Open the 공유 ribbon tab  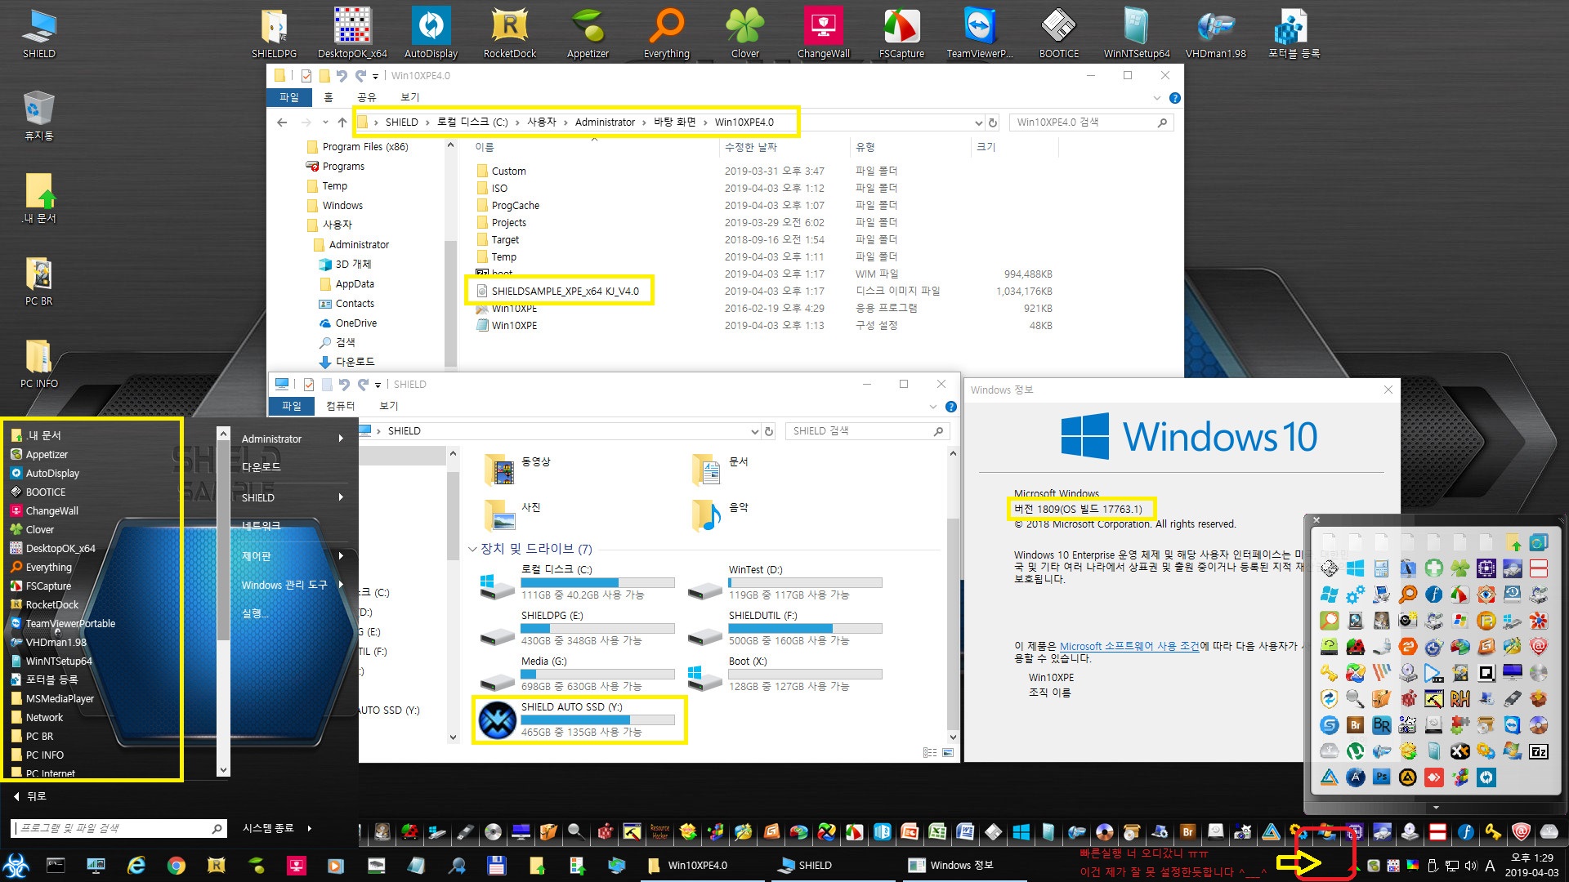(x=367, y=97)
